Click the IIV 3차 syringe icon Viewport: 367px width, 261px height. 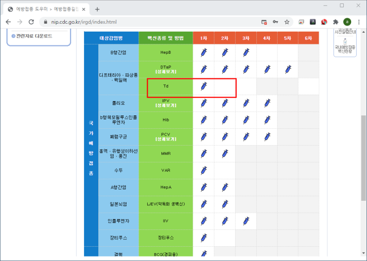(246, 221)
